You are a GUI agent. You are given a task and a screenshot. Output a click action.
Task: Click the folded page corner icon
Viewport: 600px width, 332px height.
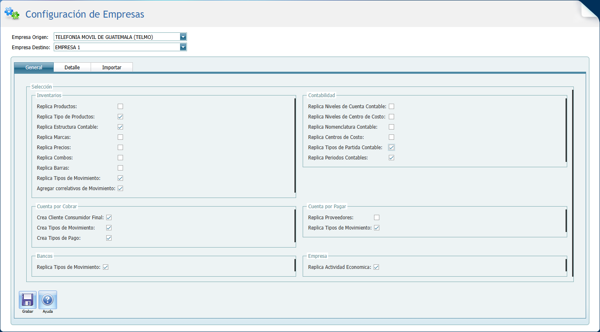(x=590, y=9)
